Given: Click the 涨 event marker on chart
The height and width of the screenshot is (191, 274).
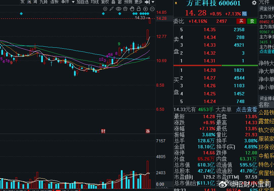Looking at the screenshot, I should tap(148, 131).
